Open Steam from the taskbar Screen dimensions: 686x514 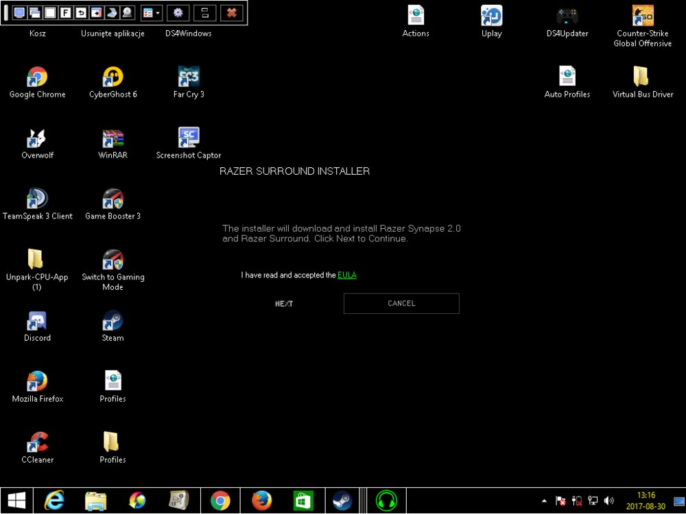coord(342,501)
